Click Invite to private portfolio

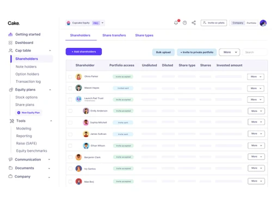[197, 52]
